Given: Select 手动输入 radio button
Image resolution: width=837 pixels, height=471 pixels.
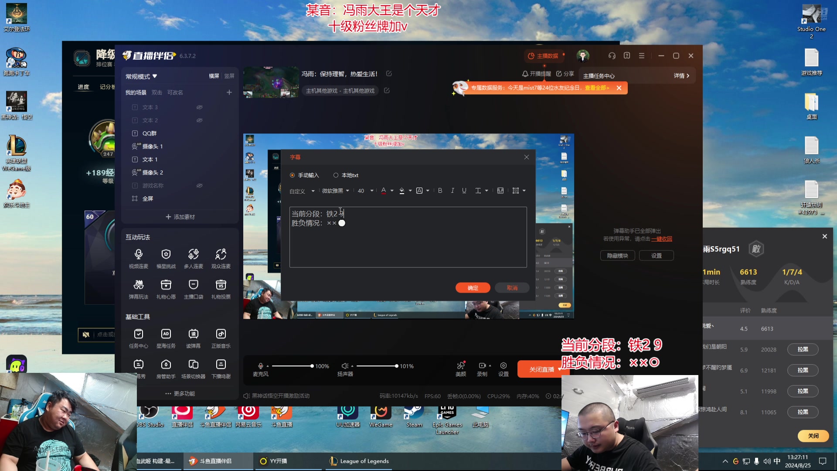Looking at the screenshot, I should (x=293, y=175).
